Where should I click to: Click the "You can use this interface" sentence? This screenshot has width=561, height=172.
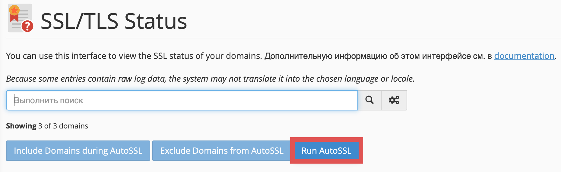pyautogui.click(x=134, y=56)
